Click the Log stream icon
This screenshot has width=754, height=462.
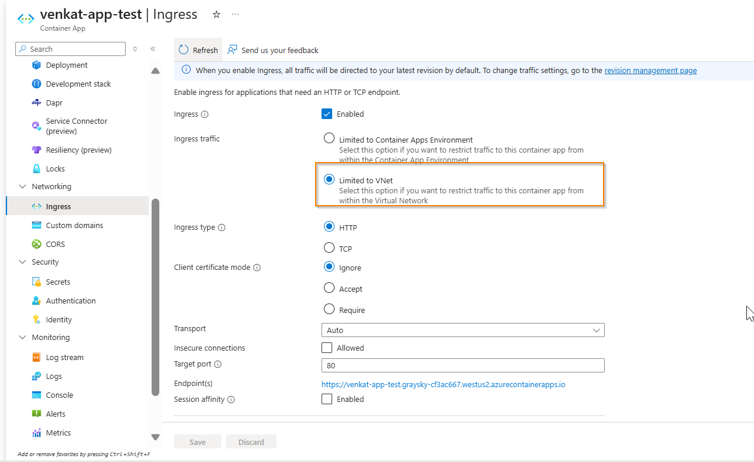(36, 358)
